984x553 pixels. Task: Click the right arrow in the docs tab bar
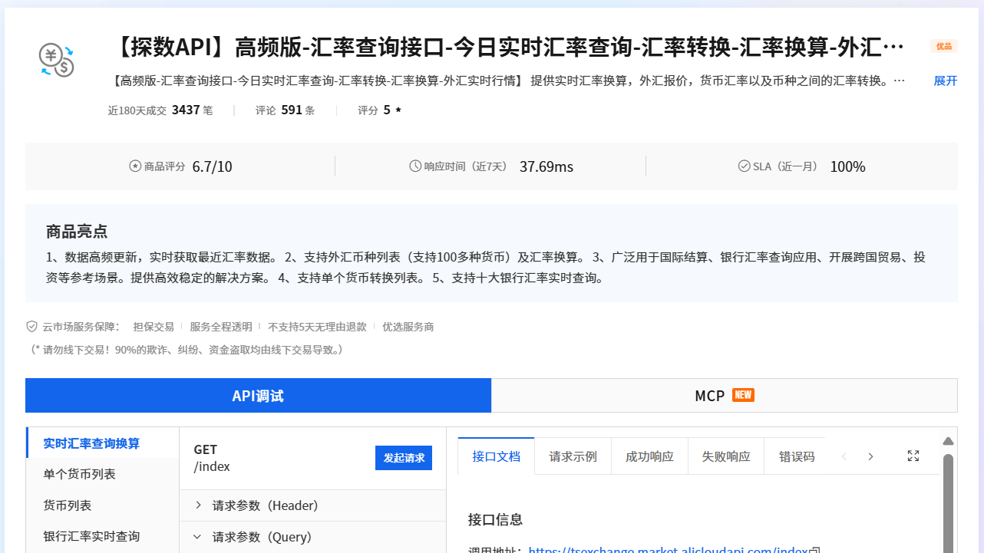pyautogui.click(x=870, y=456)
